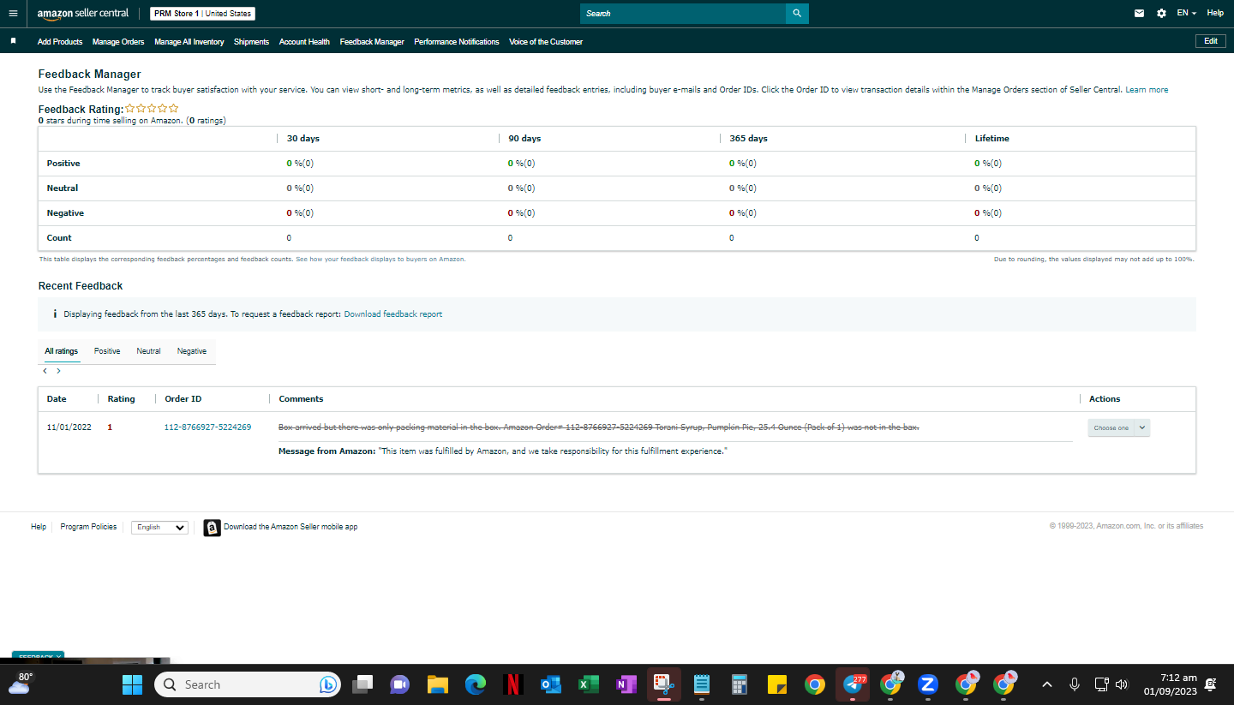Open the Zoom taskbar icon
The width and height of the screenshot is (1234, 705).
928,684
